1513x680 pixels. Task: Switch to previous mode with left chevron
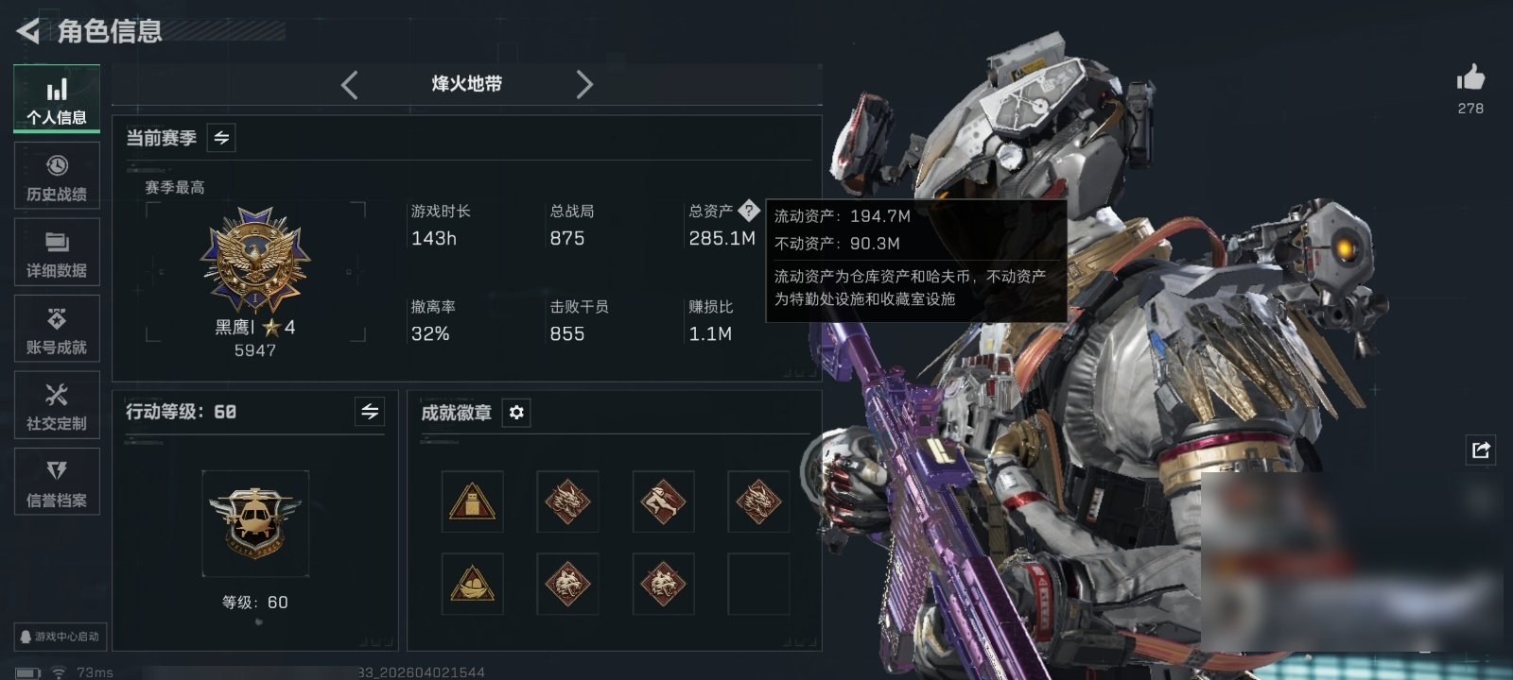point(349,85)
